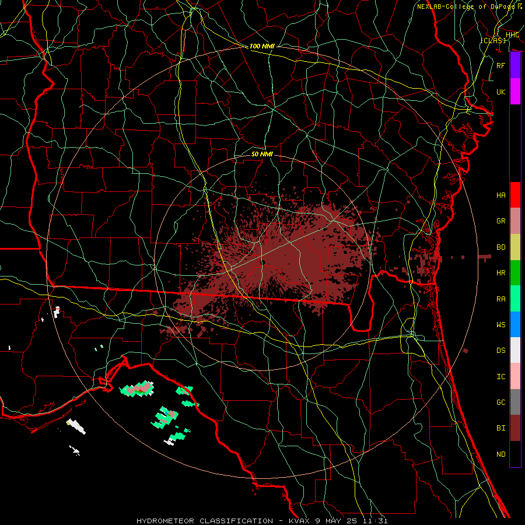The image size is (525, 525).
Task: Click the RA light green legend swatch
Action: point(515,299)
